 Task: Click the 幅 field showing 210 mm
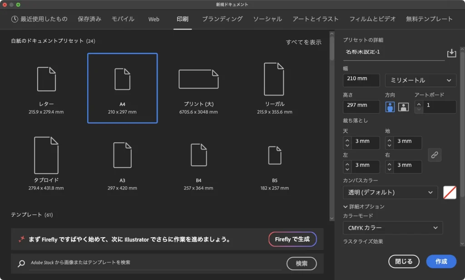(361, 80)
